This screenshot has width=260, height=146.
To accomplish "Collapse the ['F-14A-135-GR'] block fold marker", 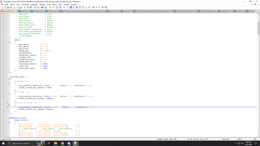I will pos(9,105).
